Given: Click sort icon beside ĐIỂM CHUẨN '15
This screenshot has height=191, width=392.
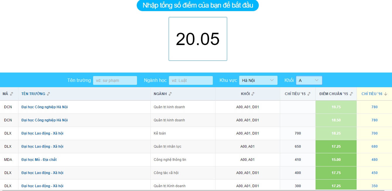Looking at the screenshot, I should [x=351, y=94].
